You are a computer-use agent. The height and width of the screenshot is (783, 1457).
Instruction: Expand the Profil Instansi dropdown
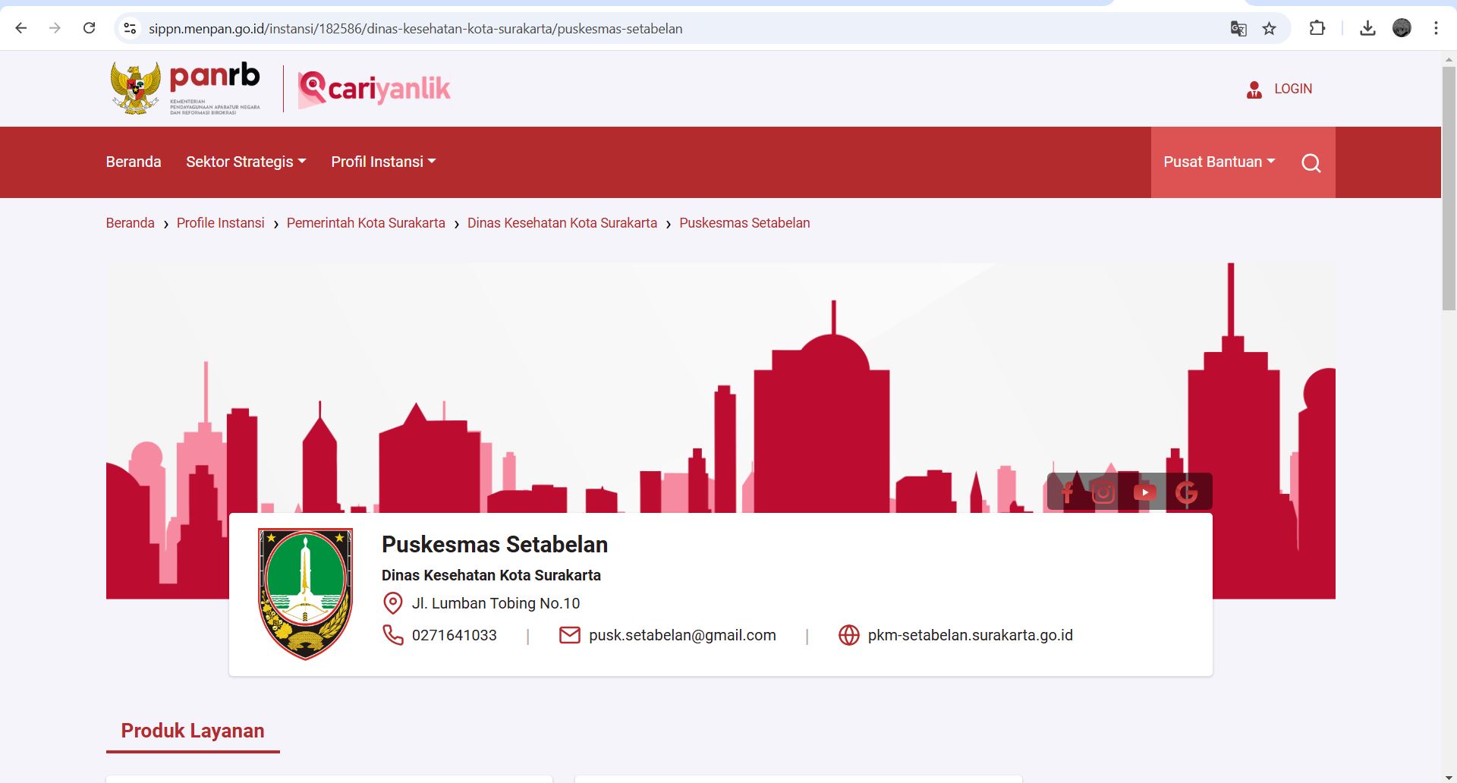coord(383,162)
